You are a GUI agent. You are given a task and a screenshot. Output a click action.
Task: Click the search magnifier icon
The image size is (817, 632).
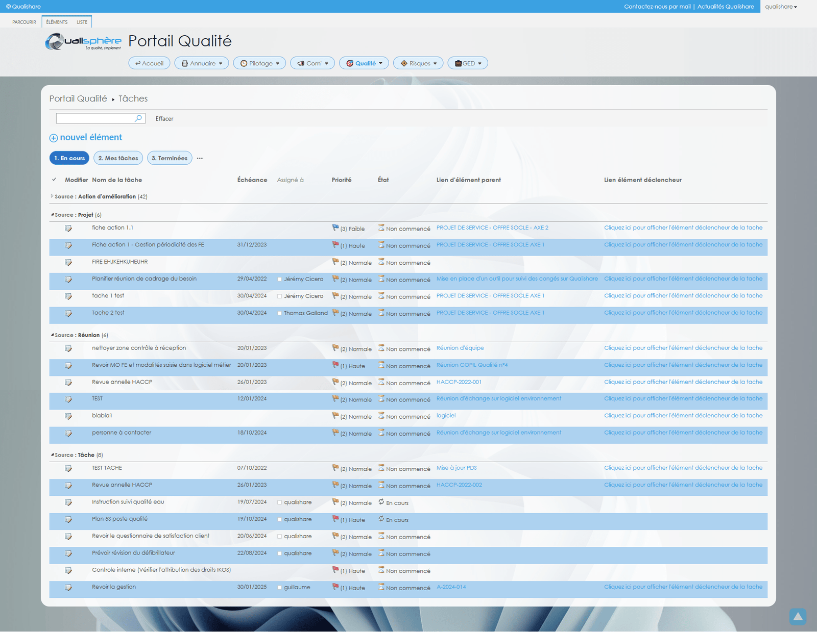coord(137,118)
